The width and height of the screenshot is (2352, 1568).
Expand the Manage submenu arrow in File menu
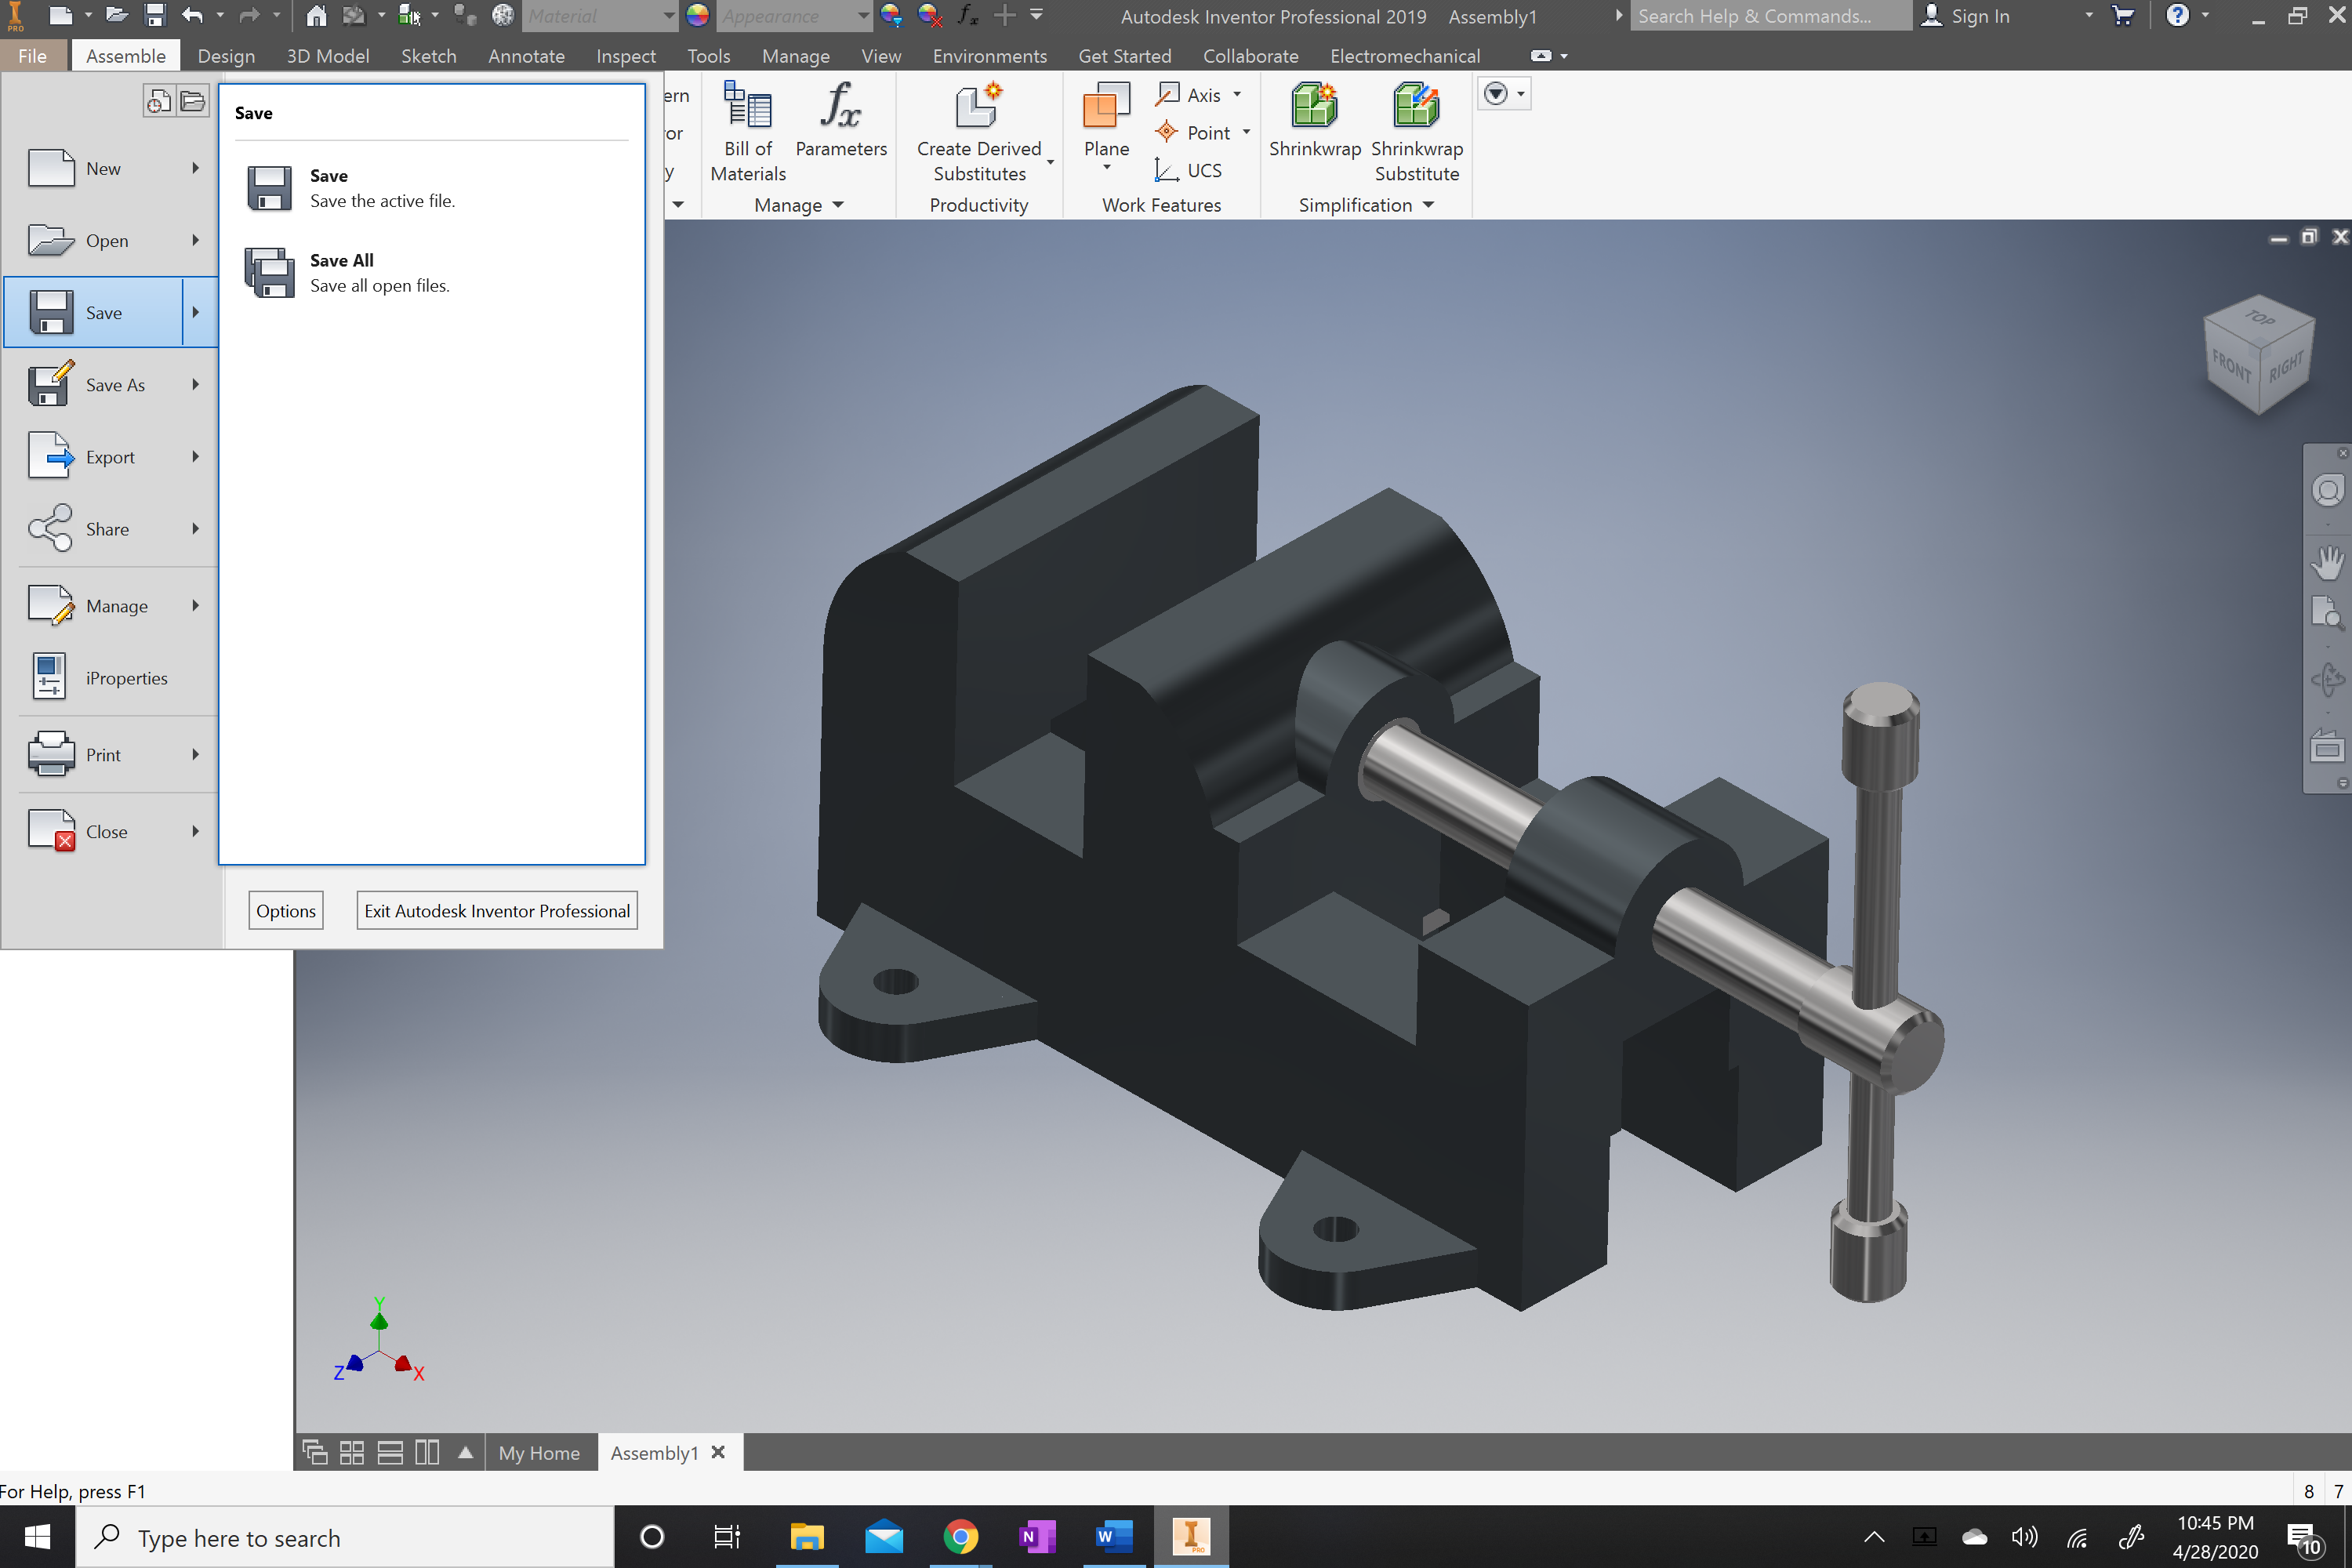tap(196, 605)
